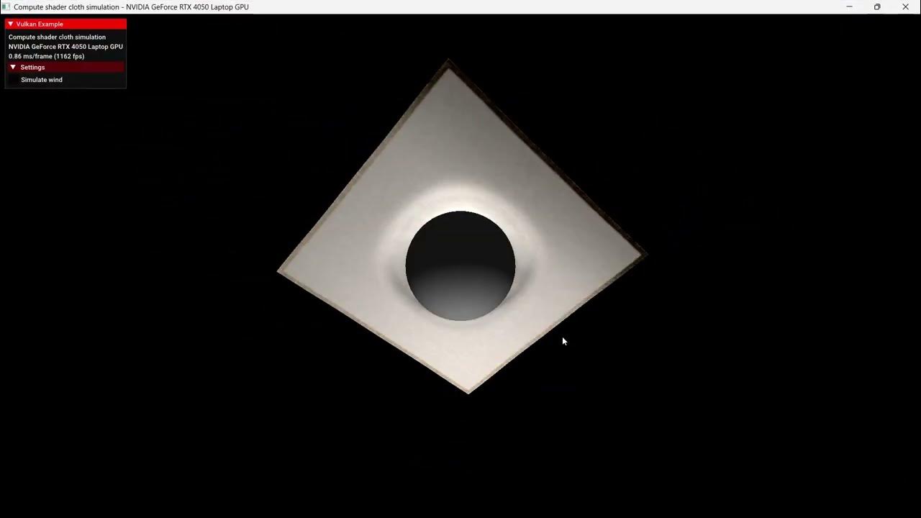The height and width of the screenshot is (518, 921).
Task: Click the minimize icon in the title bar
Action: coord(849,6)
